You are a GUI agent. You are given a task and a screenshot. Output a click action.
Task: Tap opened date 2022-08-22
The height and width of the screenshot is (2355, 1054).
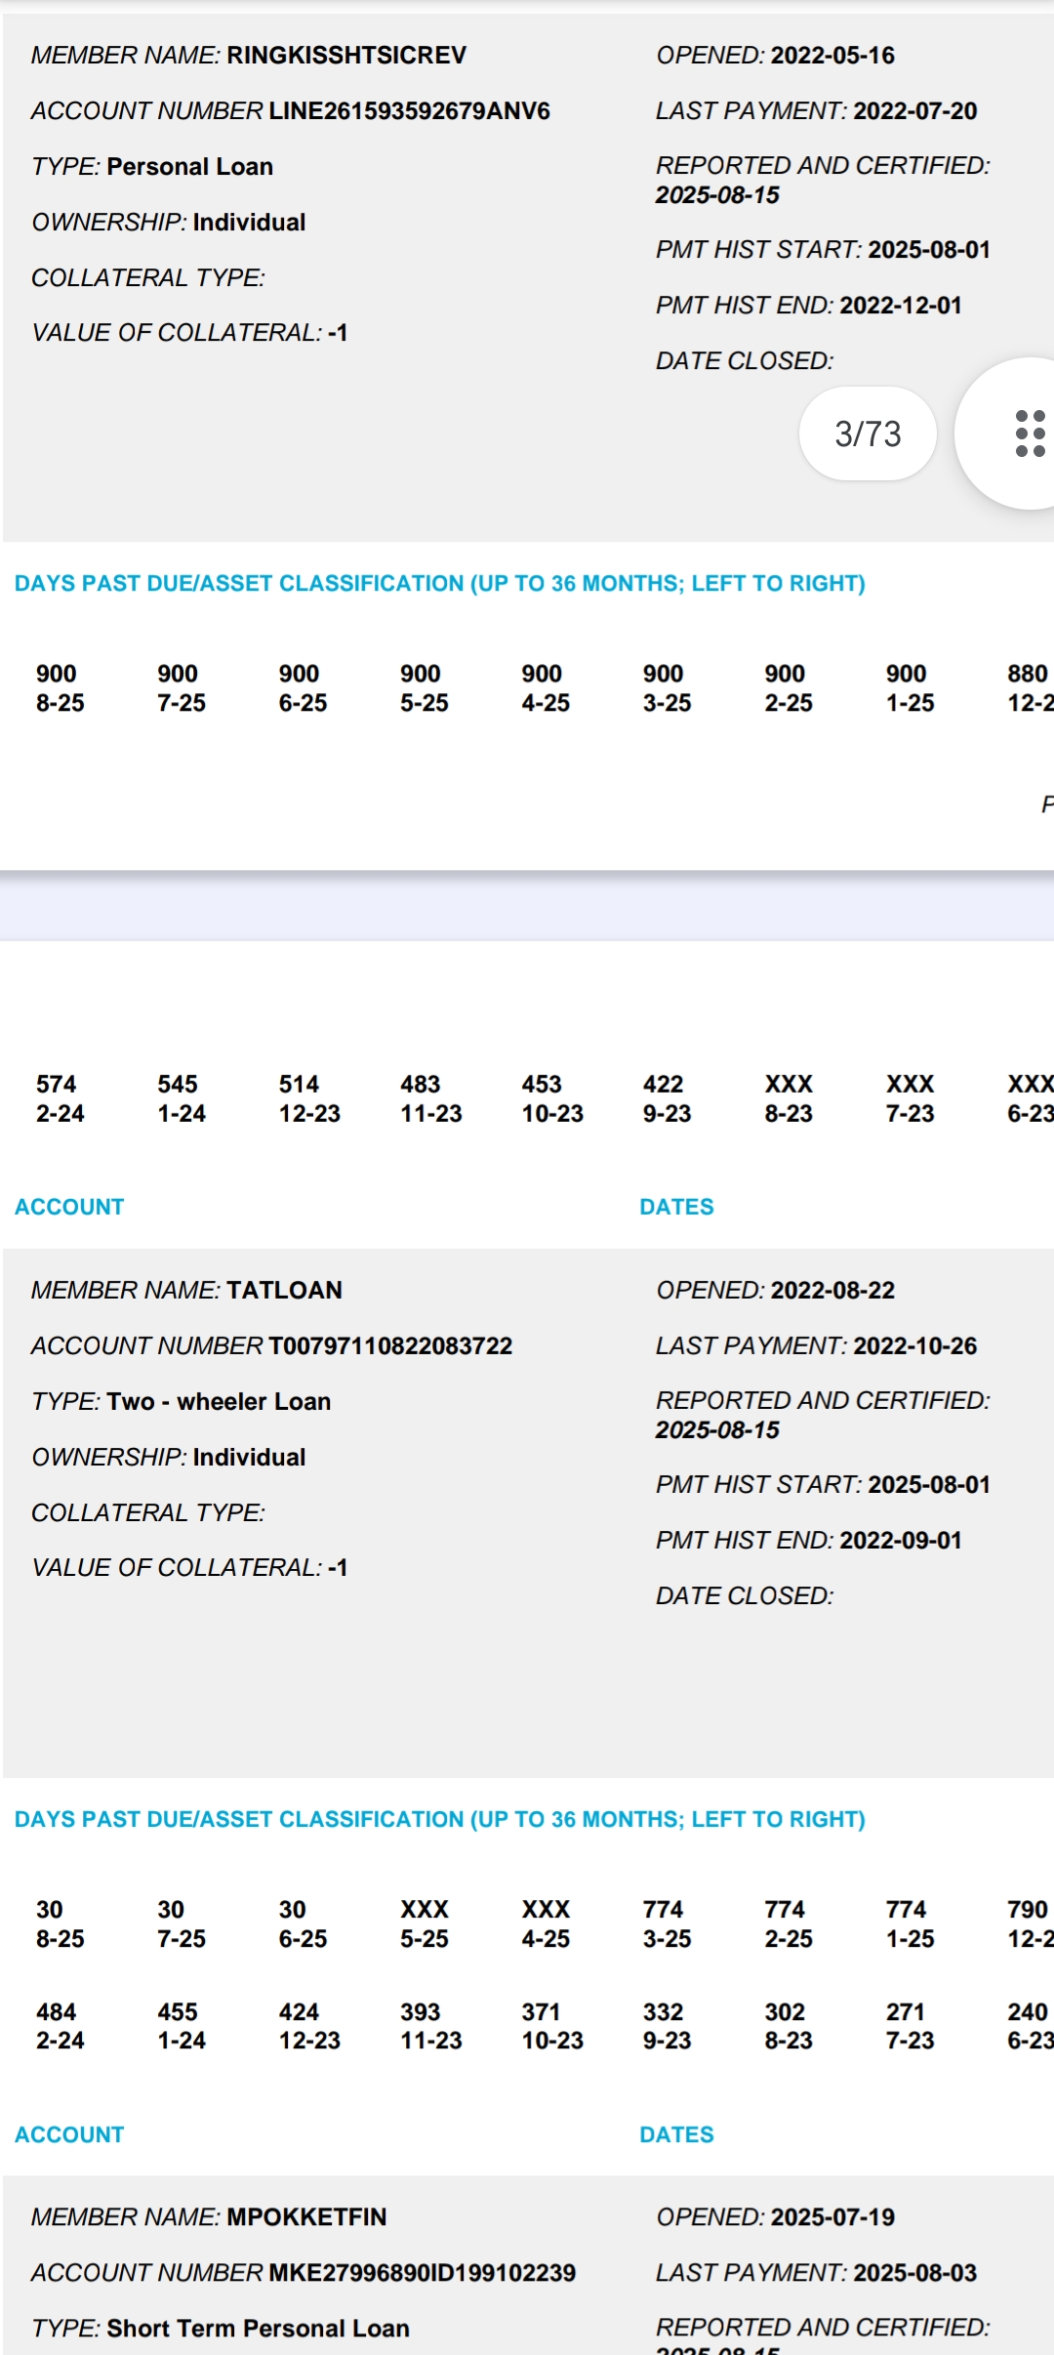coord(831,1290)
